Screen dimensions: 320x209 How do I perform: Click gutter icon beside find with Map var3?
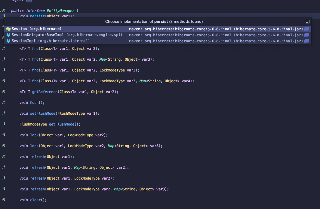pos(4,59)
